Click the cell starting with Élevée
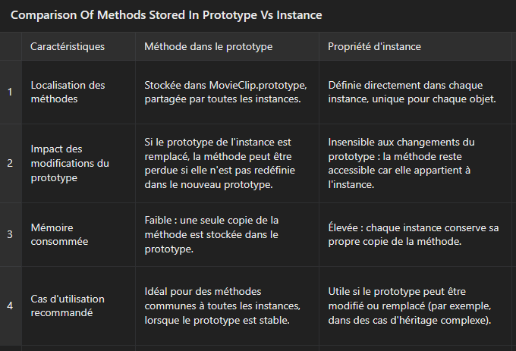The height and width of the screenshot is (351, 516). pyautogui.click(x=415, y=234)
